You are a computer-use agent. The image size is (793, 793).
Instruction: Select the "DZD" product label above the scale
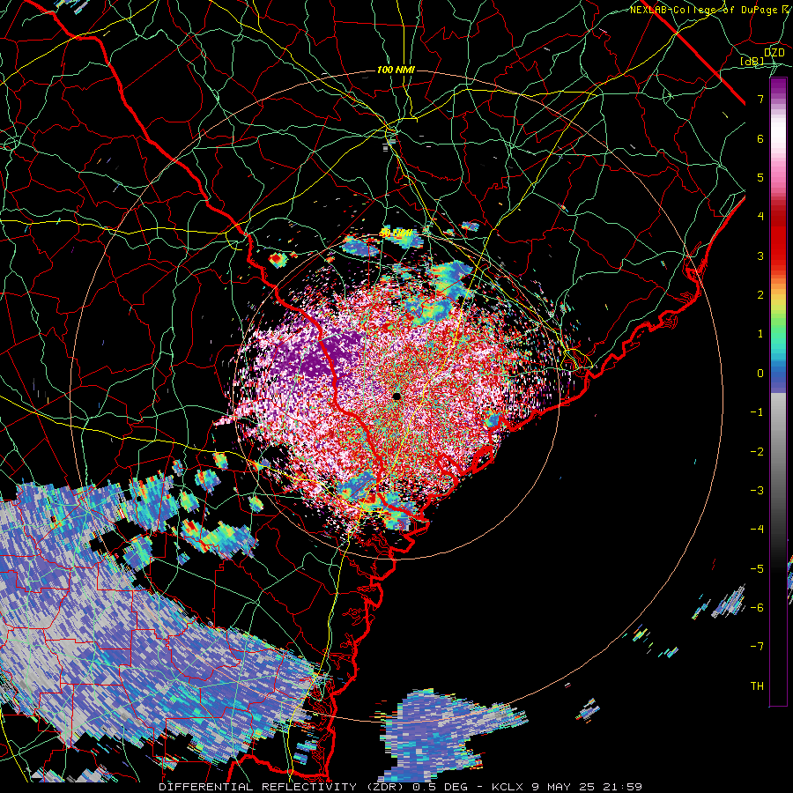[x=774, y=53]
